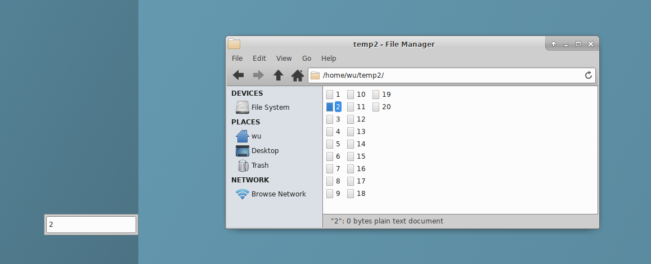This screenshot has width=651, height=264.
Task: Select file named 1
Action: (338, 95)
